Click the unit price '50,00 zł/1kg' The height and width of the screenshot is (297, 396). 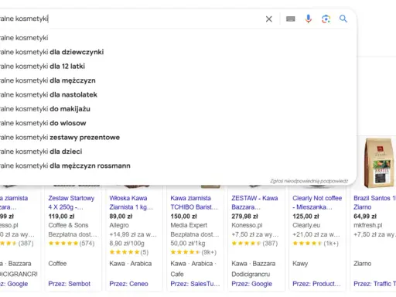tap(188, 244)
